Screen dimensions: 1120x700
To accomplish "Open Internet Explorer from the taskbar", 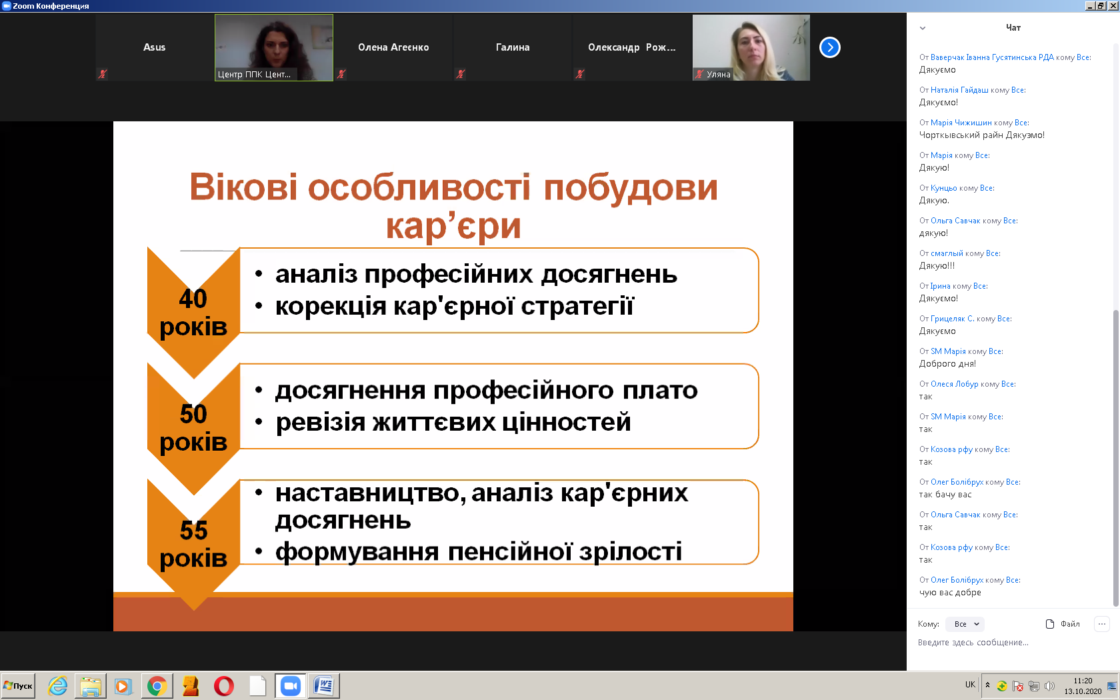I will (58, 685).
